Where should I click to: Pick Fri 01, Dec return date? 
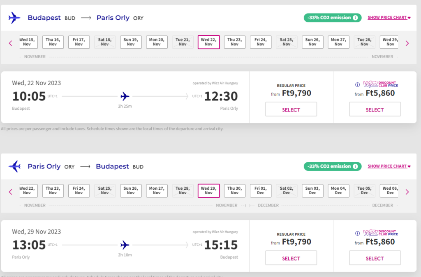(260, 191)
